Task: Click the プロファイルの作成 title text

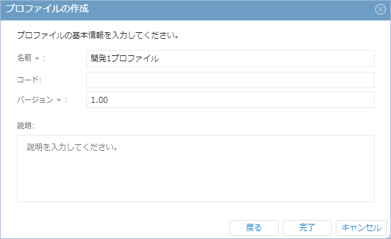Action: 47,9
